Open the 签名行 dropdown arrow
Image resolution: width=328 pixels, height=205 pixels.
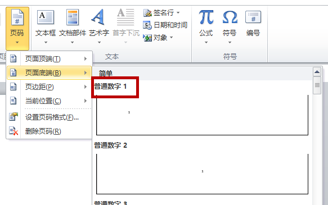178,13
